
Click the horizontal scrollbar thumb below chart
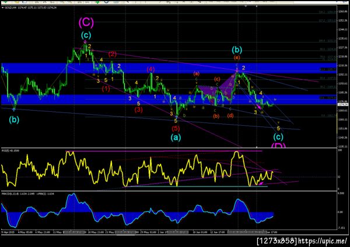(125, 235)
